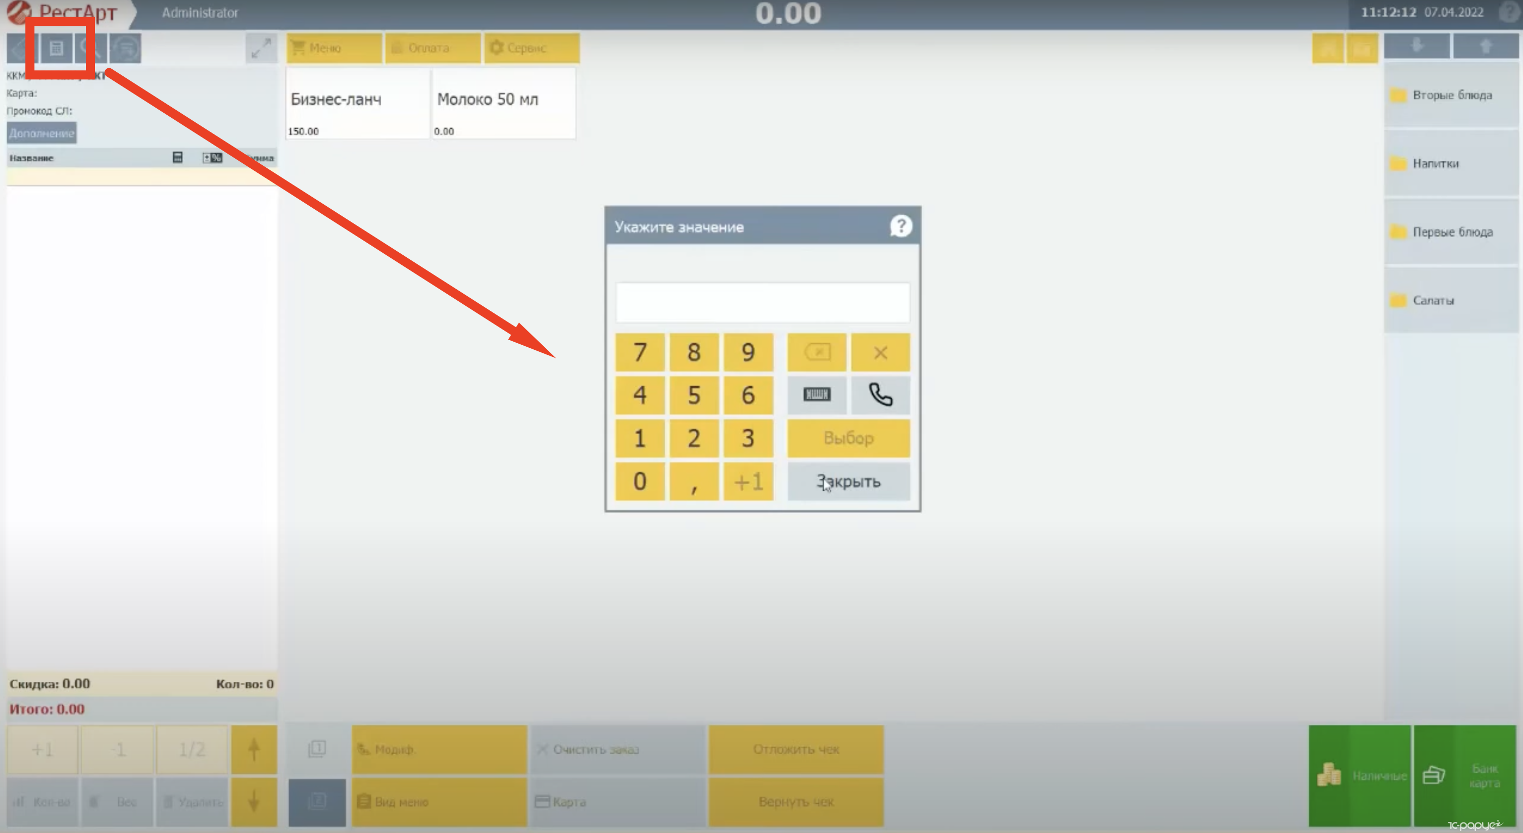Screen dimensions: 1523x833
Task: Pay with Наличные green button
Action: coord(1359,775)
